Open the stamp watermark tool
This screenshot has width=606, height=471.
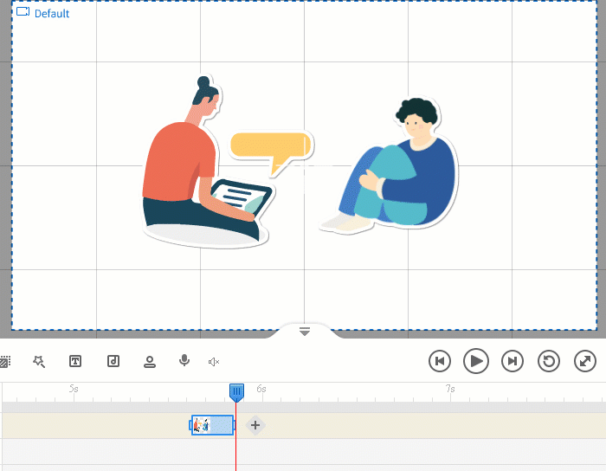pyautogui.click(x=150, y=362)
